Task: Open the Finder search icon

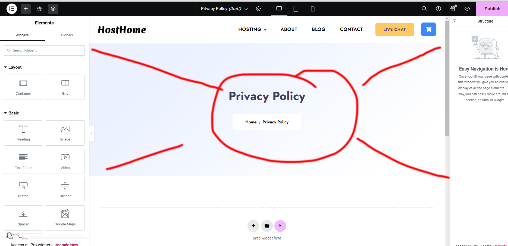Action: tap(424, 9)
